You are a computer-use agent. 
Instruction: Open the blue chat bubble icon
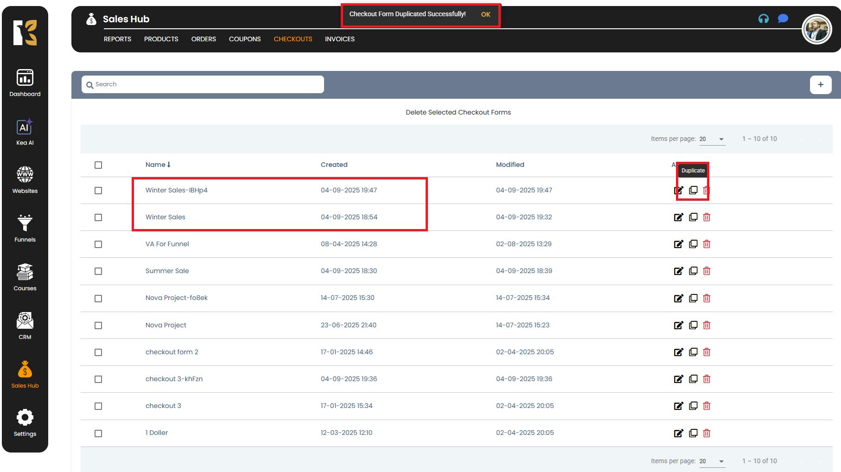coord(783,19)
